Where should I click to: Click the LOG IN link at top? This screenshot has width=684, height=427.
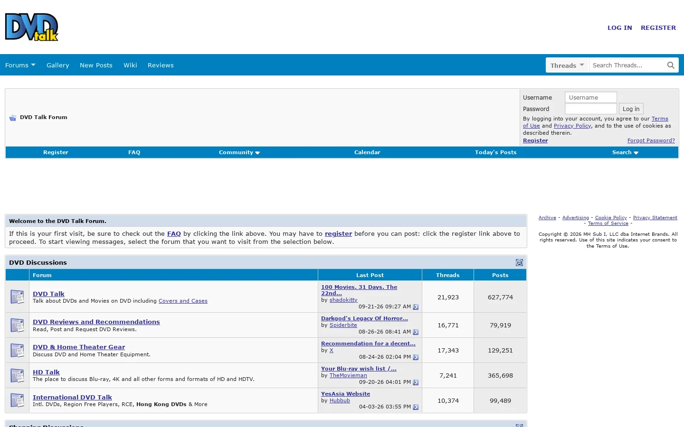pos(620,28)
